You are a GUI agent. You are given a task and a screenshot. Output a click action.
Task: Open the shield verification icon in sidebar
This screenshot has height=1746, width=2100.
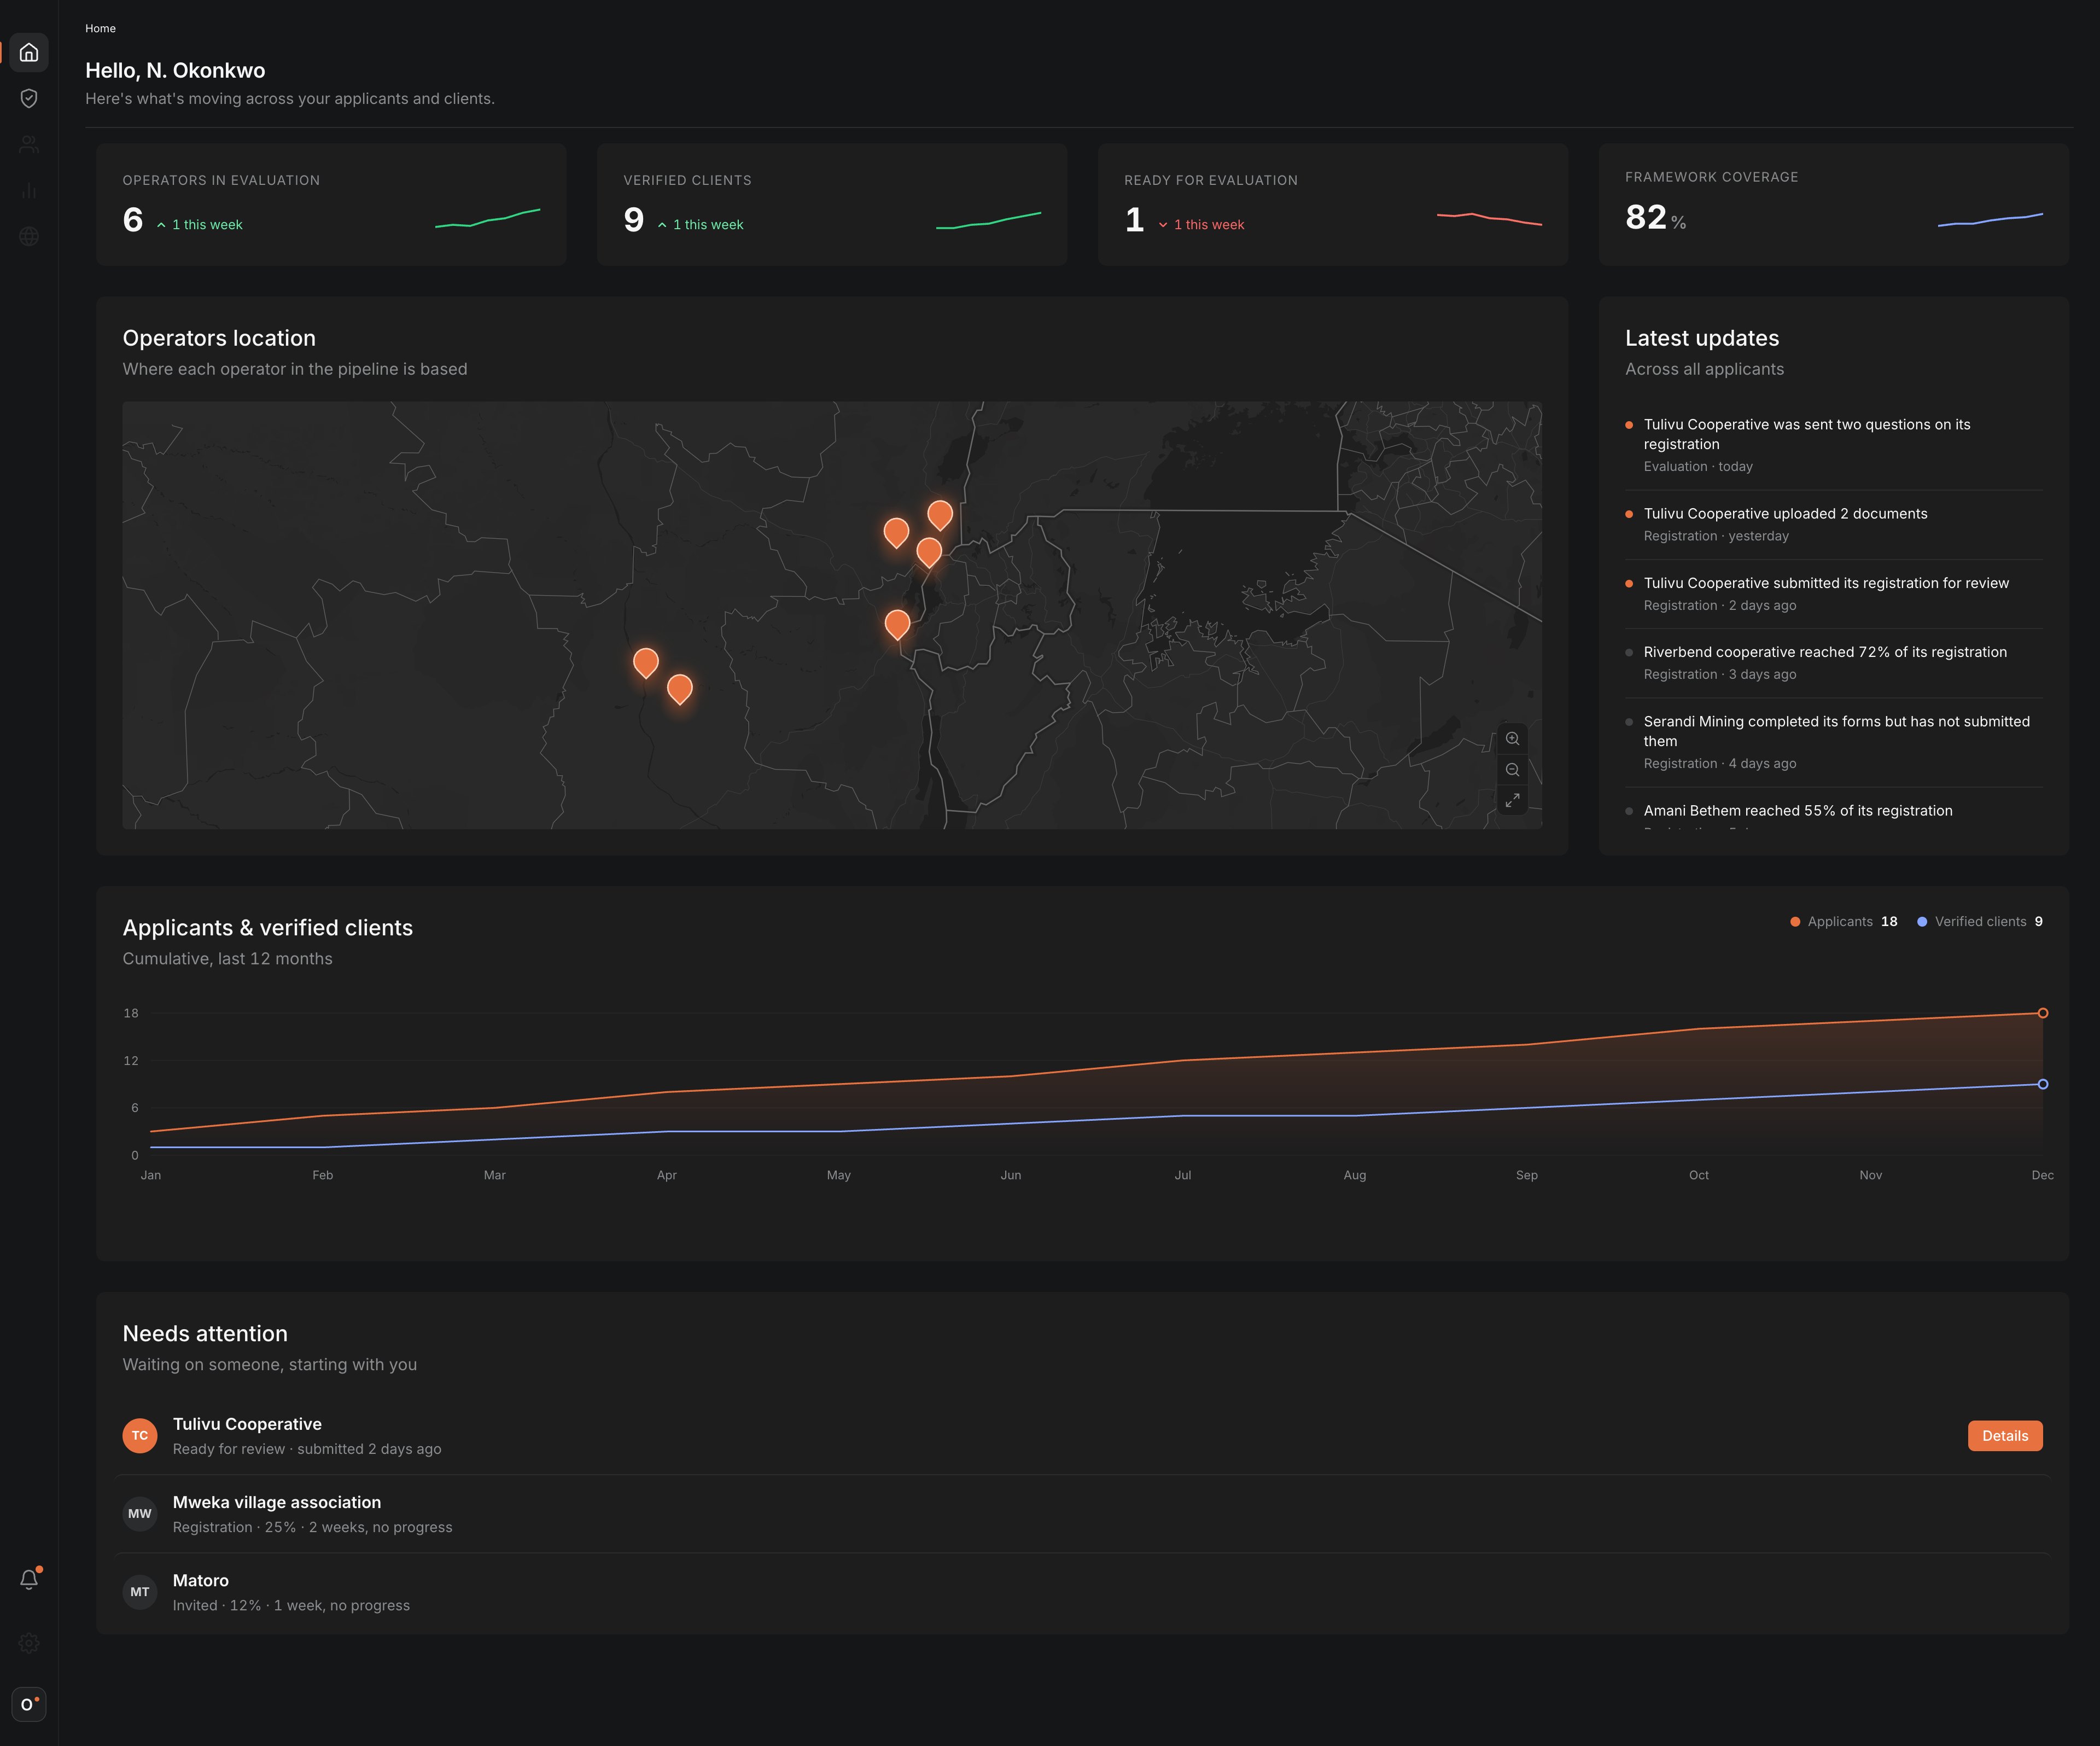[x=29, y=98]
